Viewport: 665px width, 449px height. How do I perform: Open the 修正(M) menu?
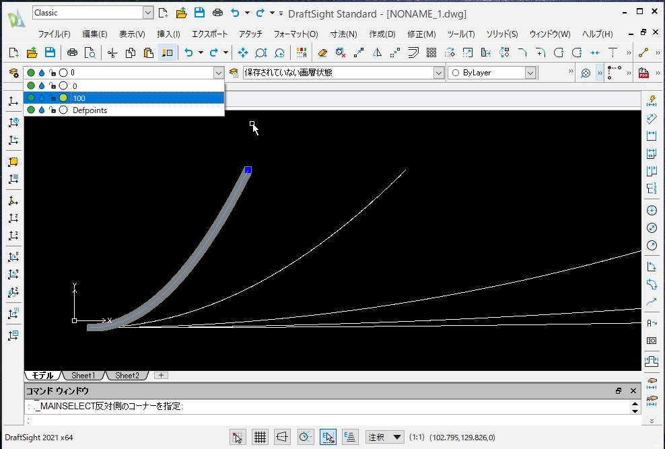[421, 34]
